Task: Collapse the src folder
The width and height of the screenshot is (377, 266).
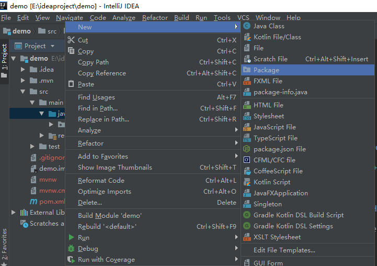Action: pyautogui.click(x=23, y=92)
